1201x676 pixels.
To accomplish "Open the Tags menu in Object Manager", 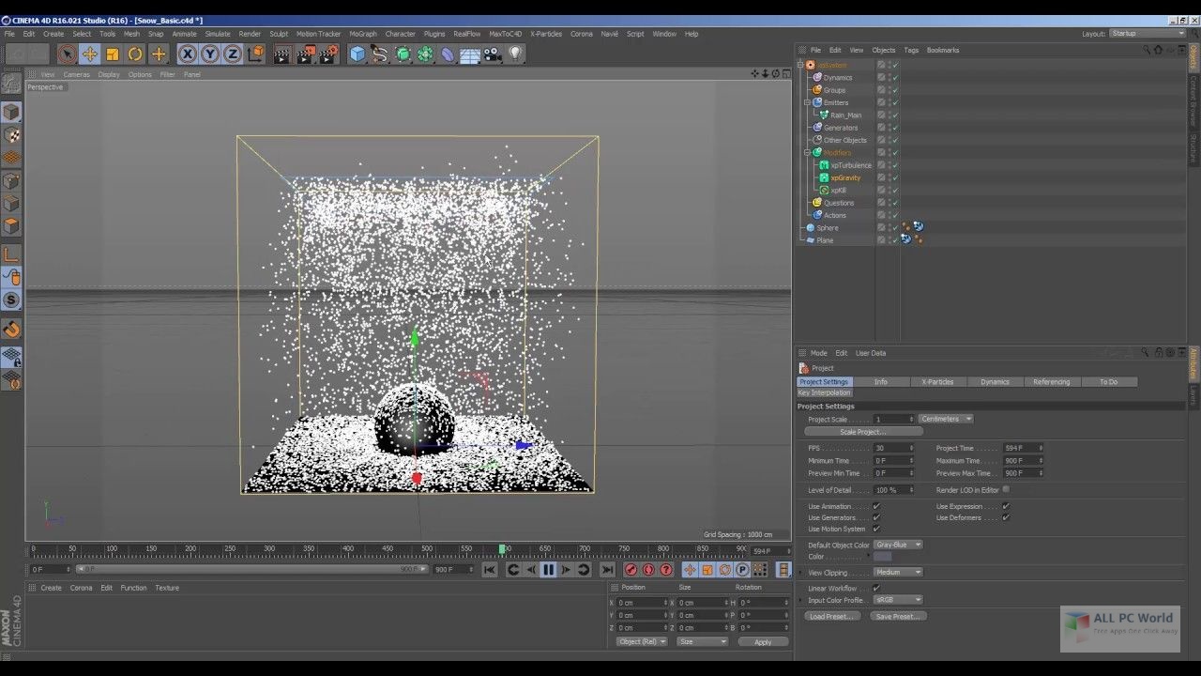I will (911, 50).
